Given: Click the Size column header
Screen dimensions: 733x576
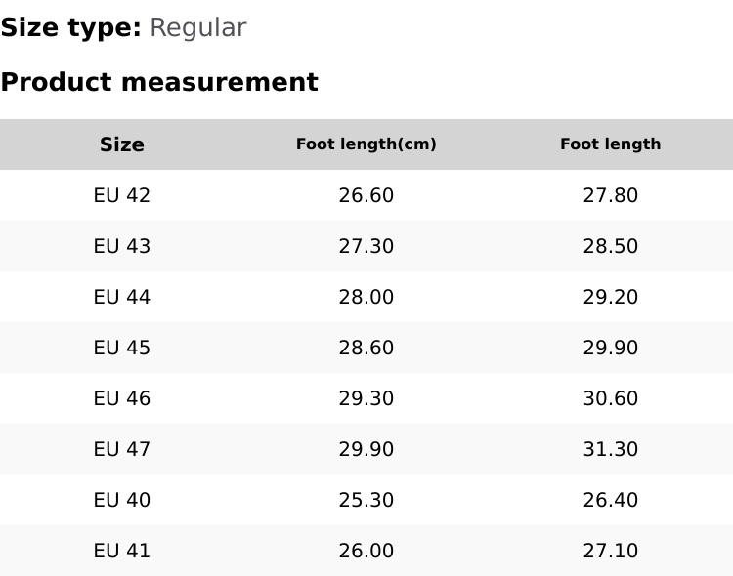Looking at the screenshot, I should [x=122, y=144].
